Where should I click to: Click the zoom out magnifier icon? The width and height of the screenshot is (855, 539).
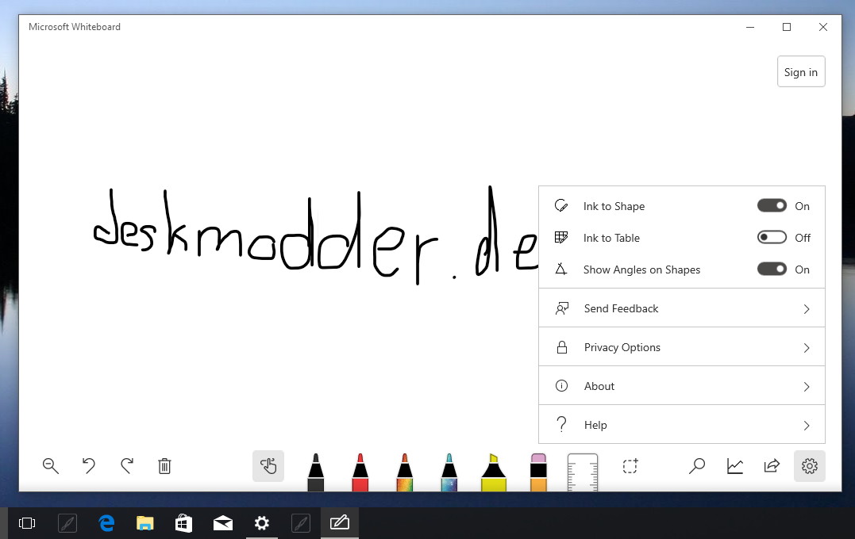pyautogui.click(x=51, y=466)
